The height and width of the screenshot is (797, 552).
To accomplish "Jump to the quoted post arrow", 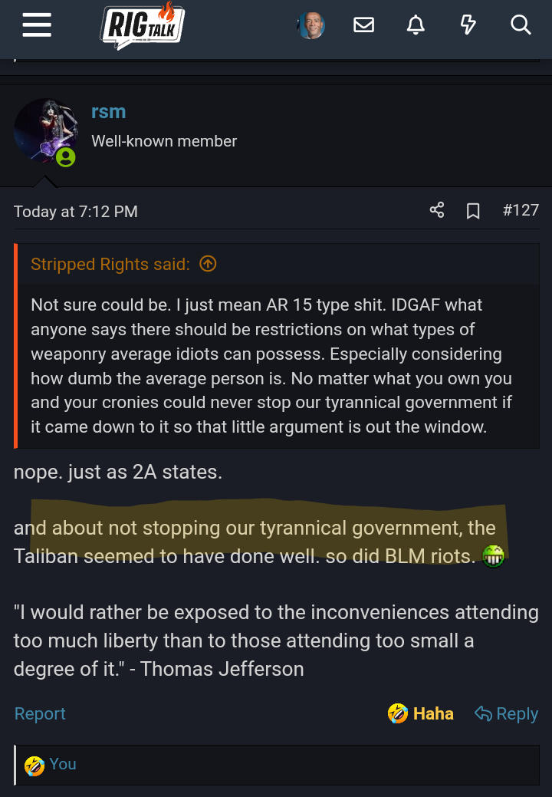I will tap(208, 264).
